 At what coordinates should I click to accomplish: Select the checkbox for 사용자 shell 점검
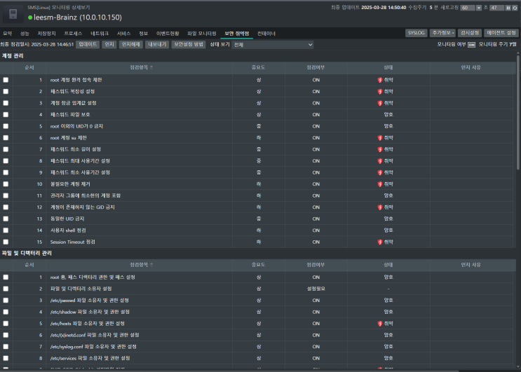click(6, 230)
